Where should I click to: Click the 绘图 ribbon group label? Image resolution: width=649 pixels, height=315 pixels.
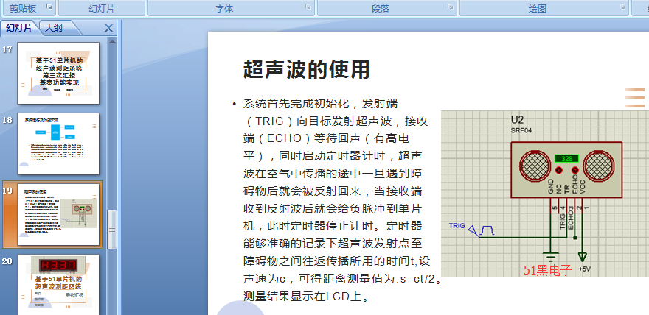tap(537, 9)
